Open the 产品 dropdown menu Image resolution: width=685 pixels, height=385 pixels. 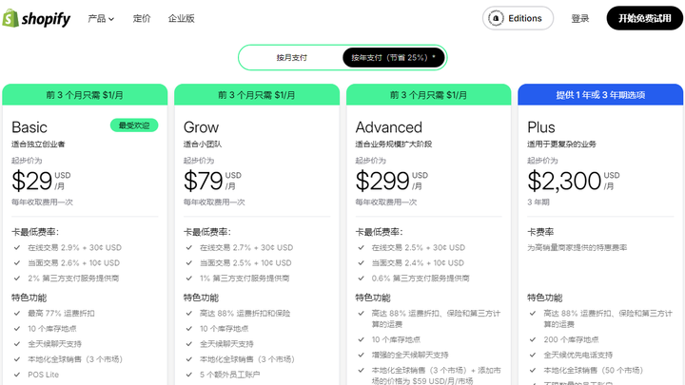101,18
